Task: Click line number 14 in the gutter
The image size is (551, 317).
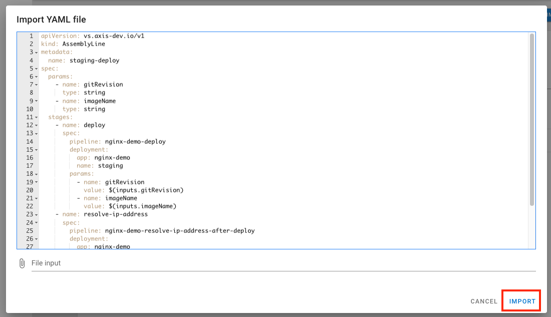Action: [30, 142]
